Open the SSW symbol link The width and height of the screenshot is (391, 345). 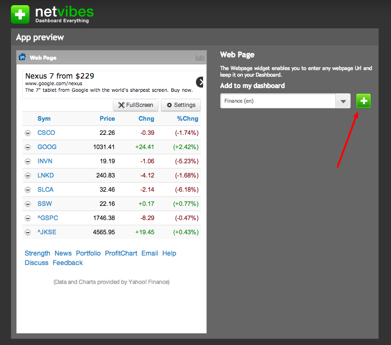(45, 203)
